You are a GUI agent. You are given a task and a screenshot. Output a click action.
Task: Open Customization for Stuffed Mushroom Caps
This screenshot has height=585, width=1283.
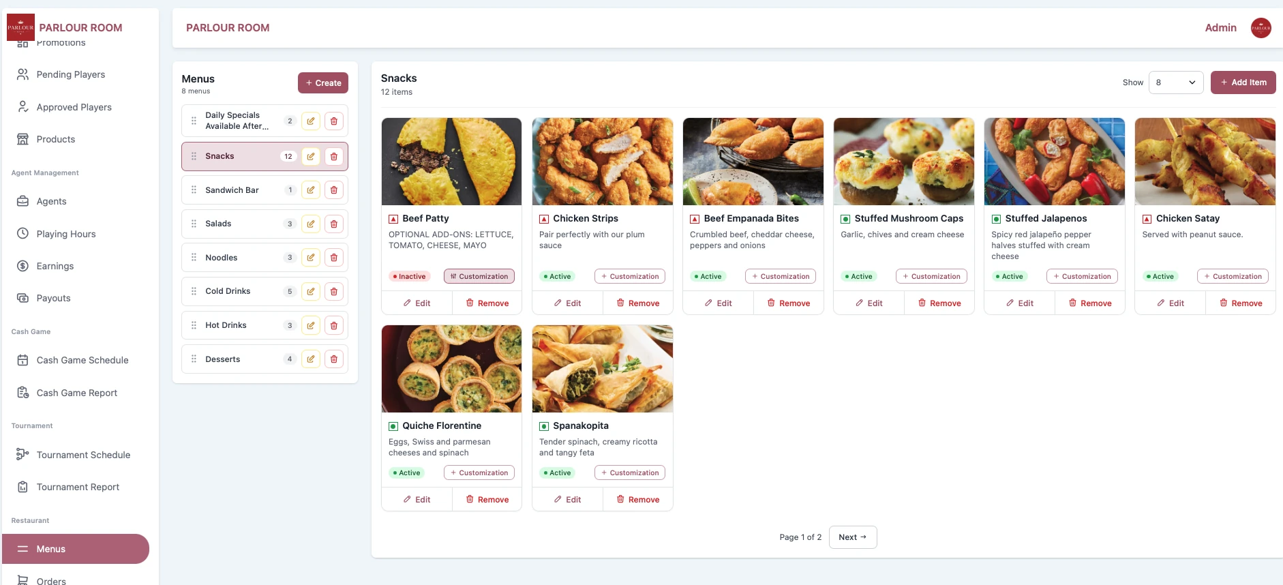point(931,276)
